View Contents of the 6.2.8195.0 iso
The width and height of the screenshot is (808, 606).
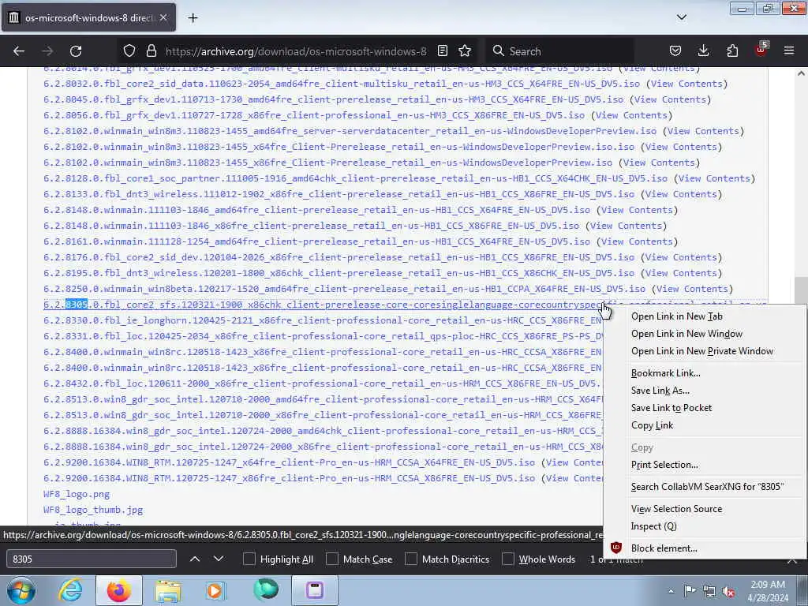(x=681, y=273)
